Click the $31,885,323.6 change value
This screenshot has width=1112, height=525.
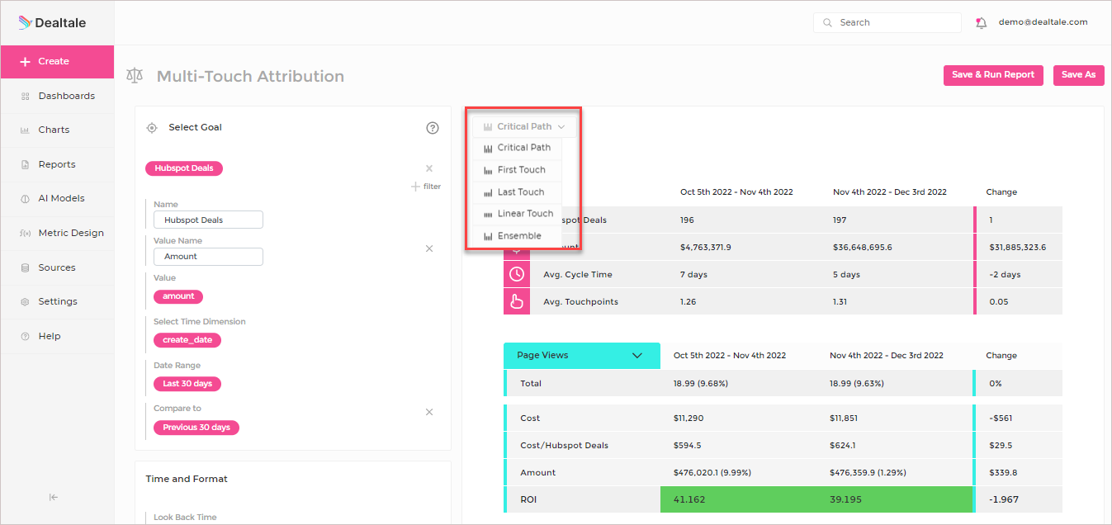tap(1020, 248)
